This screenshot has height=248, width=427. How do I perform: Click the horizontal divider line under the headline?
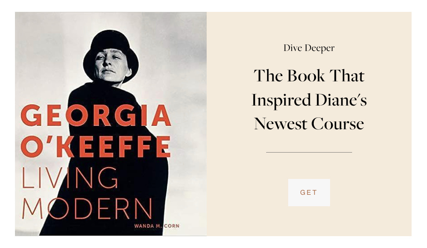[x=309, y=153]
